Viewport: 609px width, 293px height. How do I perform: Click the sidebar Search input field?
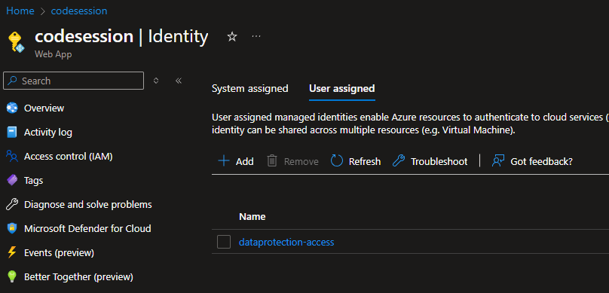73,81
